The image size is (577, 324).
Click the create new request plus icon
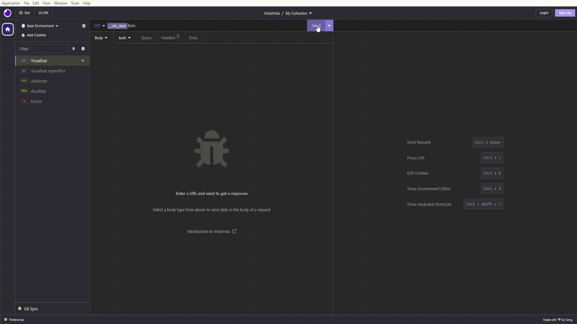(83, 49)
